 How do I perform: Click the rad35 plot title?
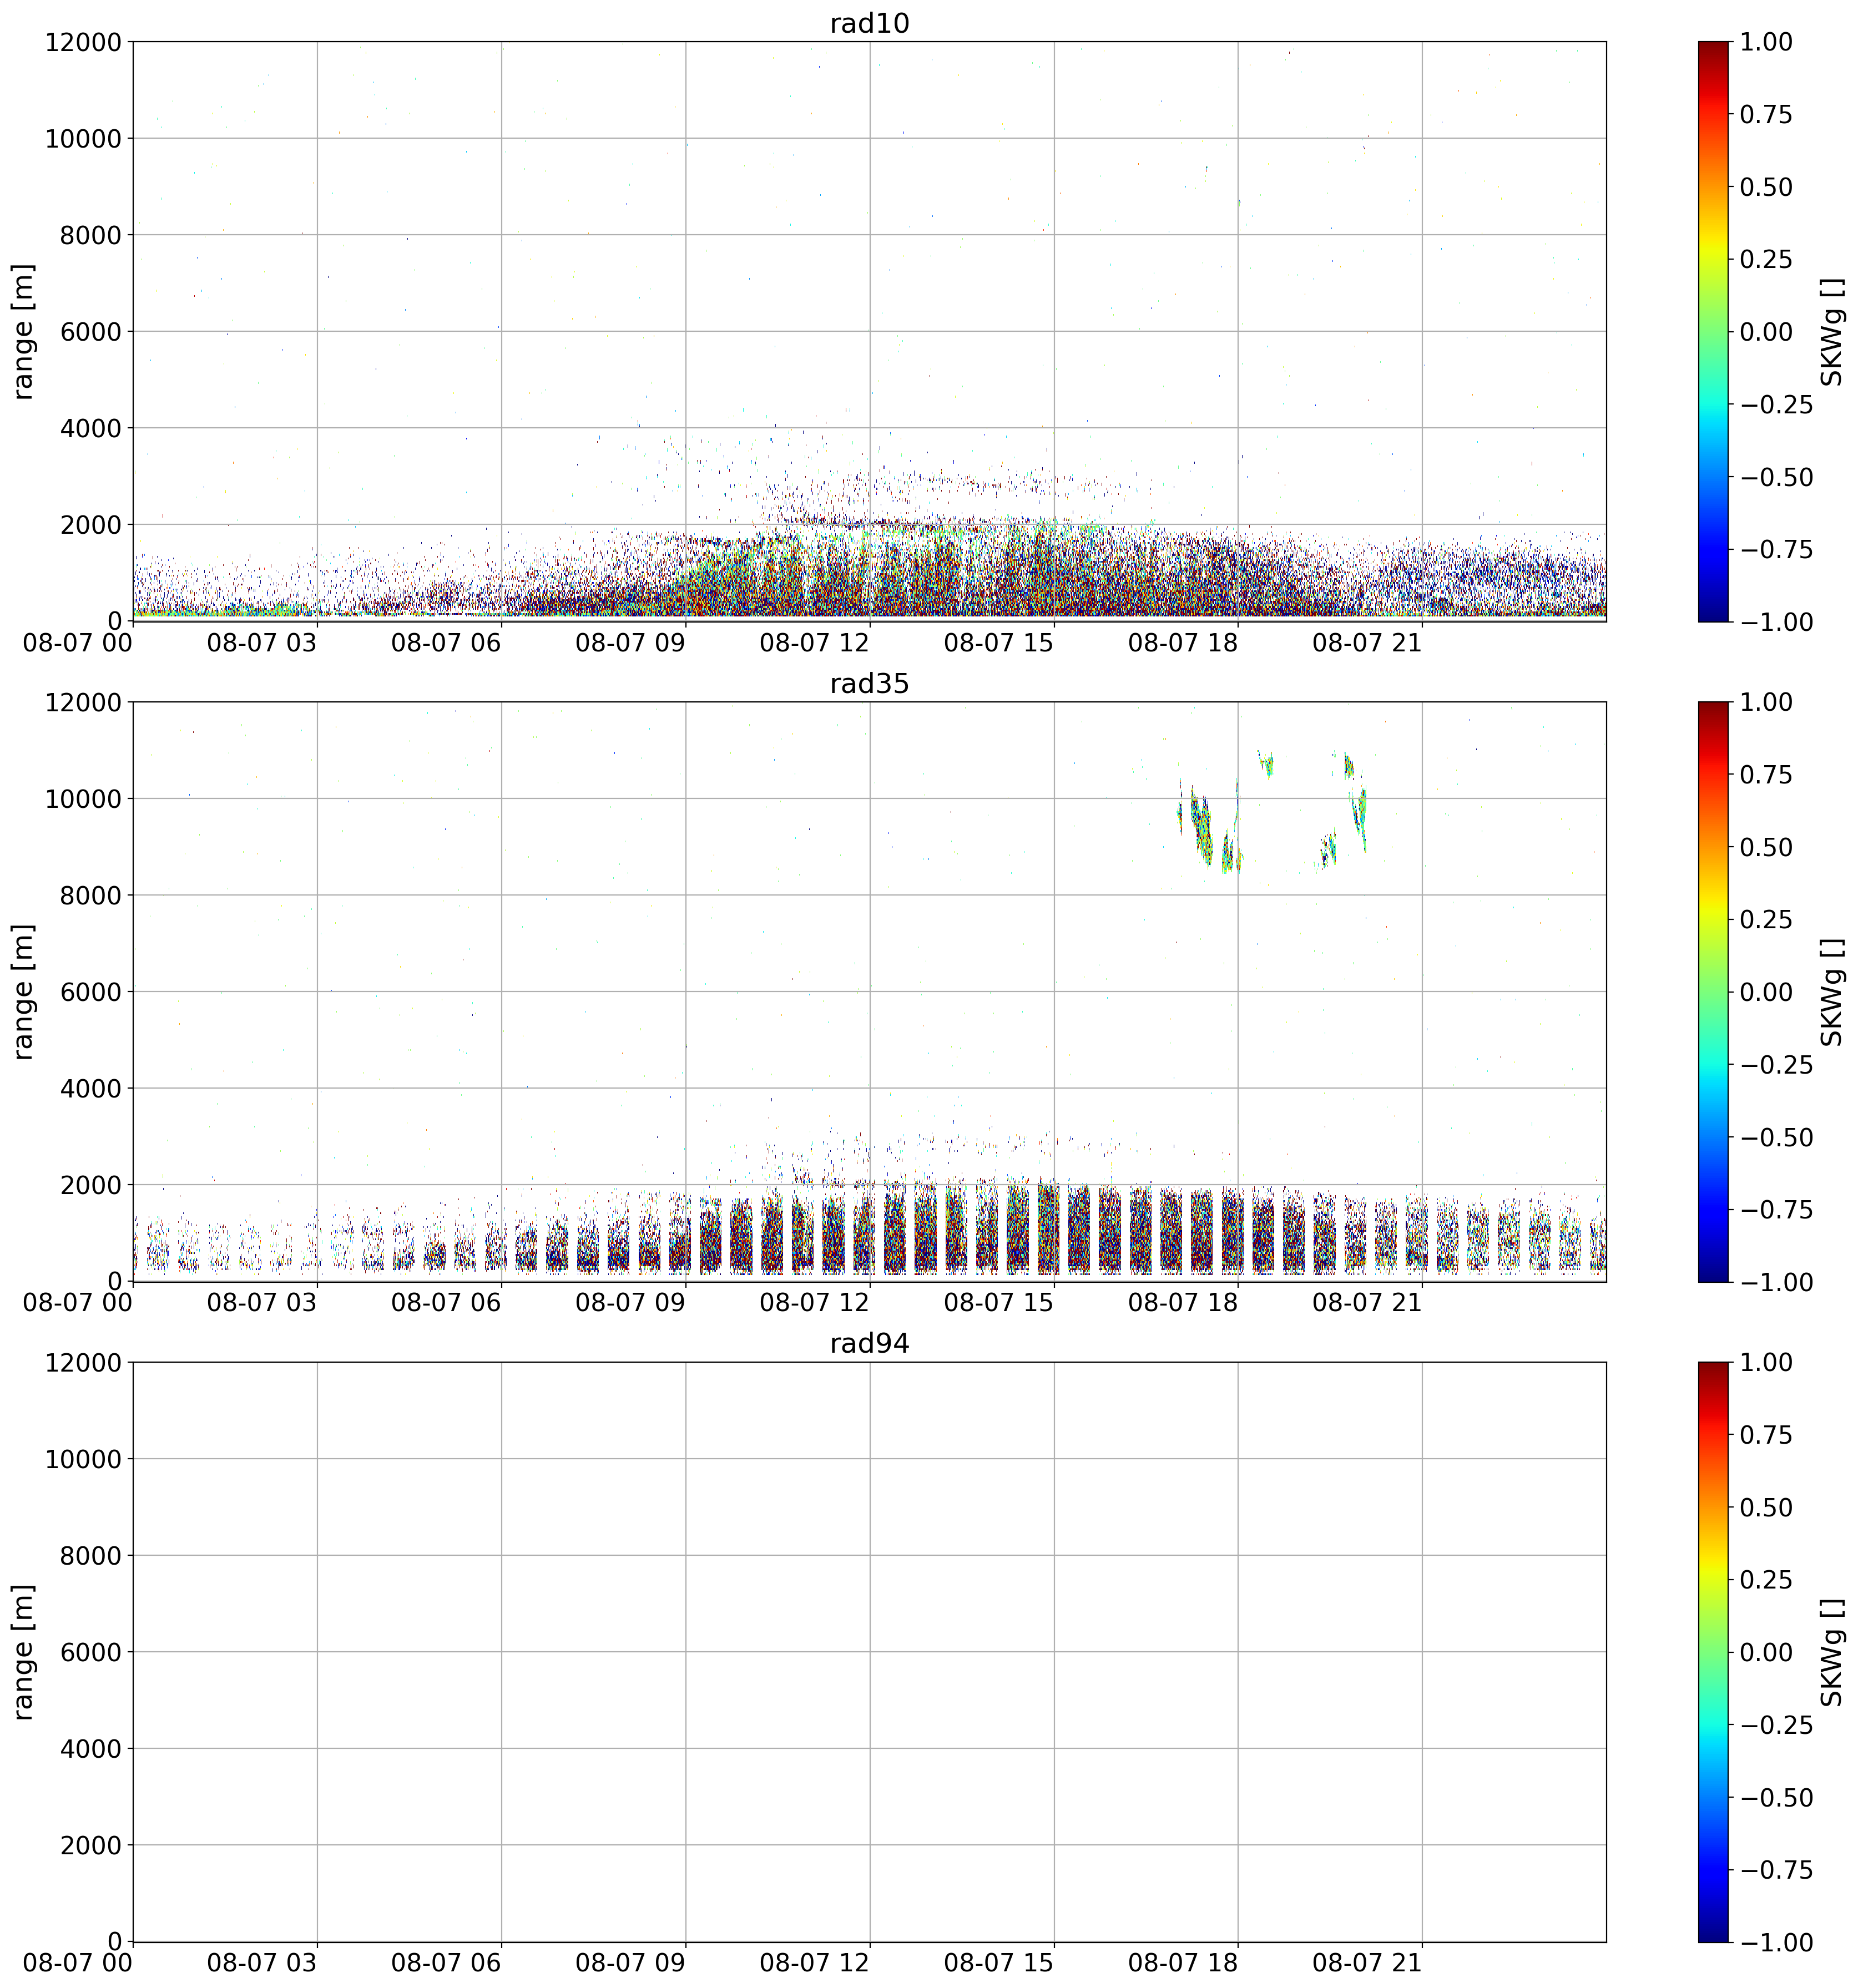point(869,684)
